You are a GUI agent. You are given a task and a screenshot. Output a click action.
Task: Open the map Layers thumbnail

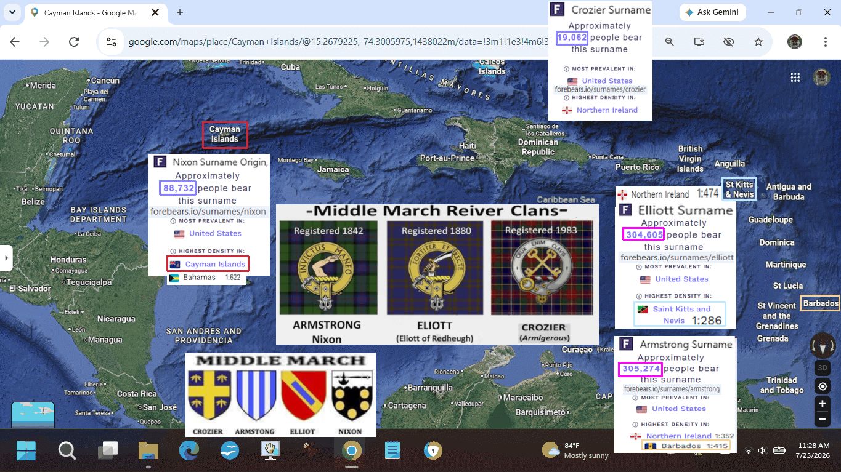pyautogui.click(x=33, y=415)
